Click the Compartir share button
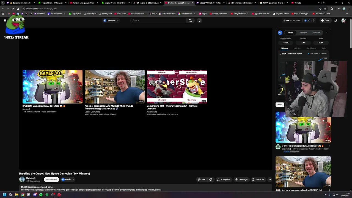This screenshot has height=198, width=352. (x=224, y=180)
